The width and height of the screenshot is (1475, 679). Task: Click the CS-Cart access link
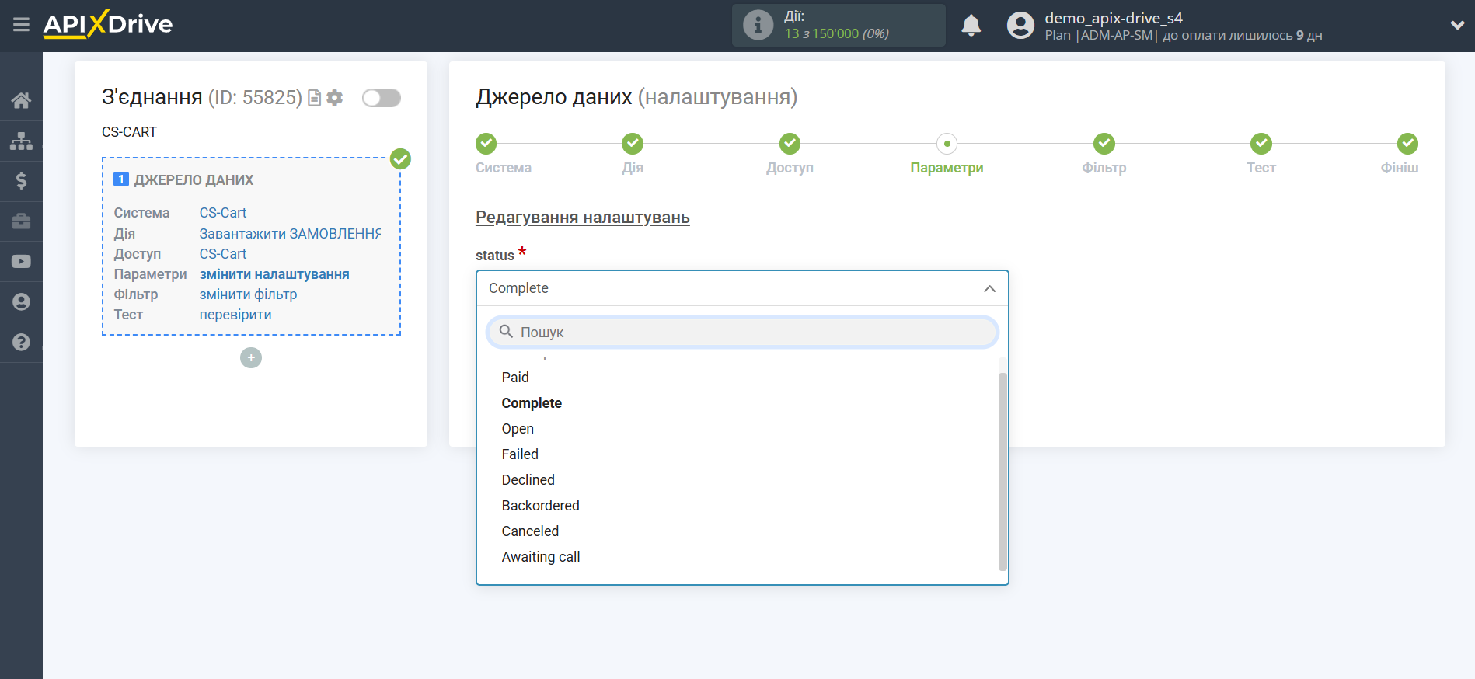223,254
